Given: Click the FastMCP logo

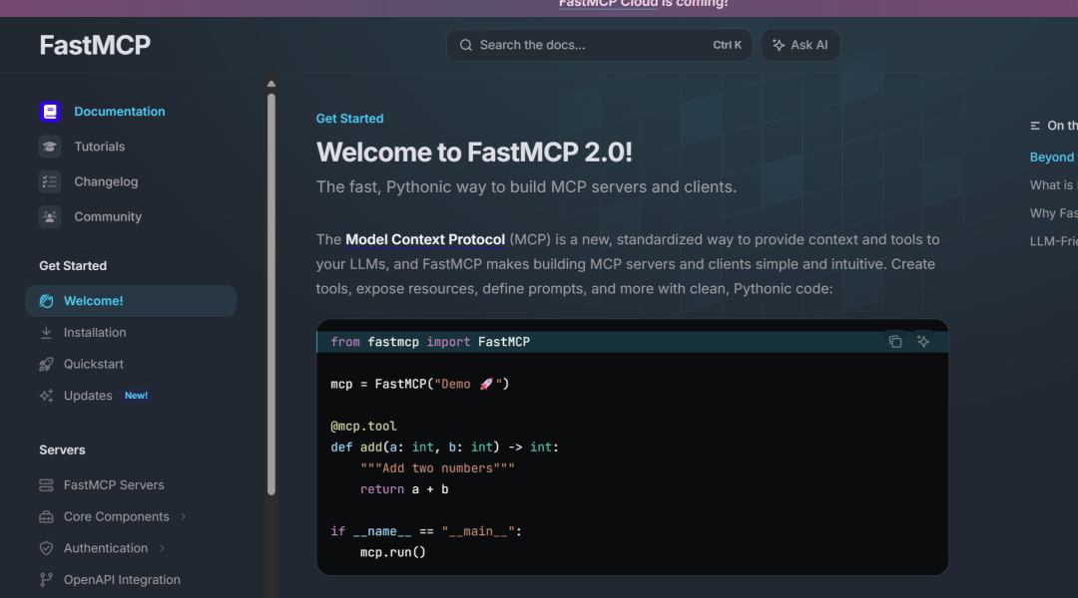Looking at the screenshot, I should coord(95,45).
